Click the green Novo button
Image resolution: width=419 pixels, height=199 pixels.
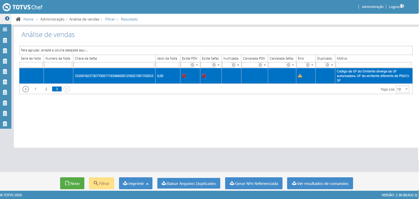click(72, 183)
